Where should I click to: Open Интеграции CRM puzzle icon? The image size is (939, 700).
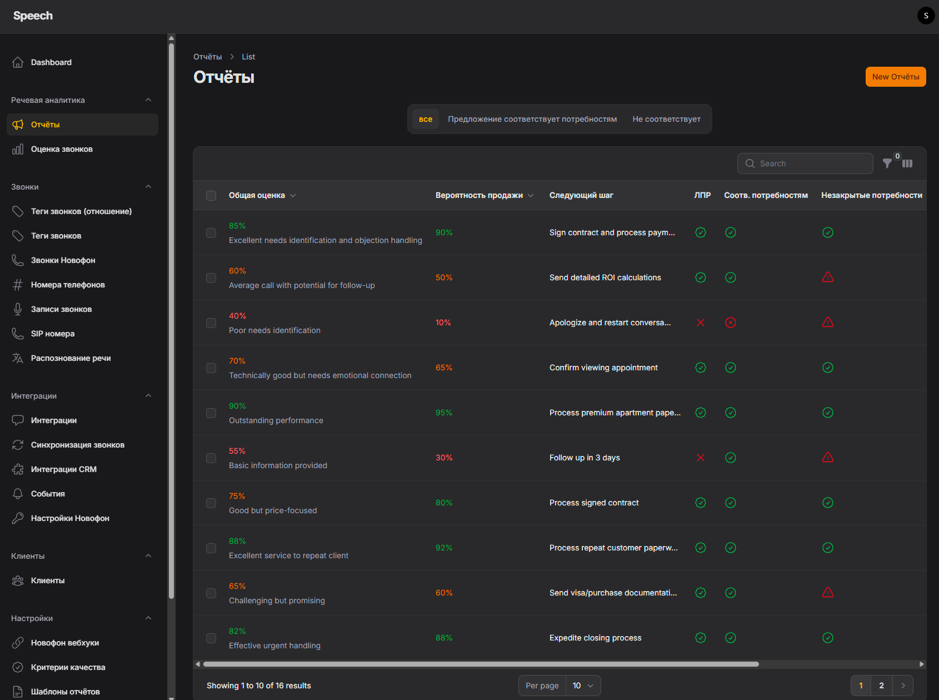click(18, 469)
